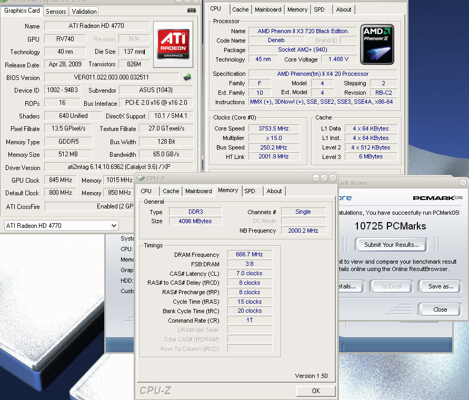Viewport: 469px width, 400px height.
Task: Click the Core Speed 3753.5 MHz value
Action: point(274,128)
